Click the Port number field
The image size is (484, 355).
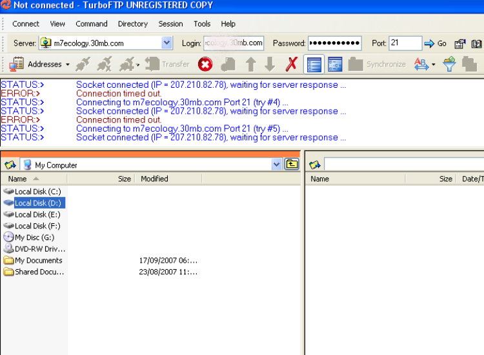[x=405, y=43]
